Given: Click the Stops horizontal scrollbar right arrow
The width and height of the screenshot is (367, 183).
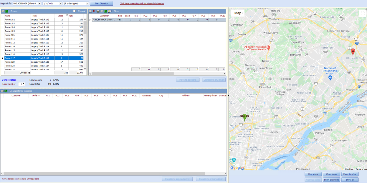Looking at the screenshot, I should coord(224,74).
